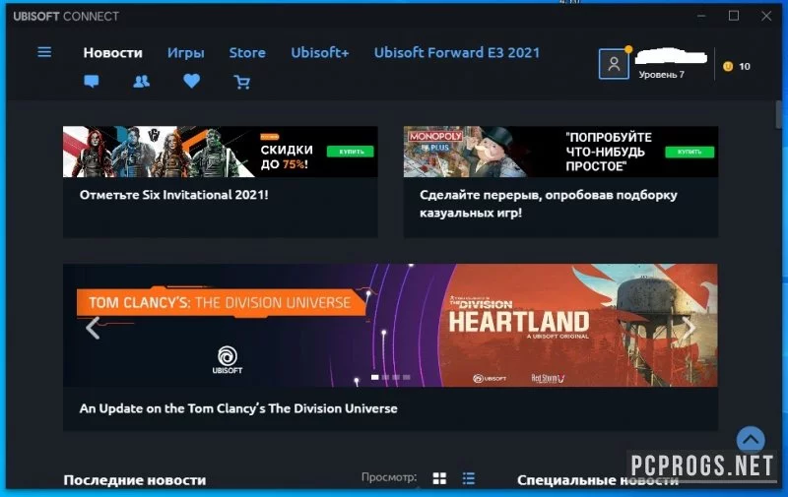Open the wishlist heart icon

[191, 81]
